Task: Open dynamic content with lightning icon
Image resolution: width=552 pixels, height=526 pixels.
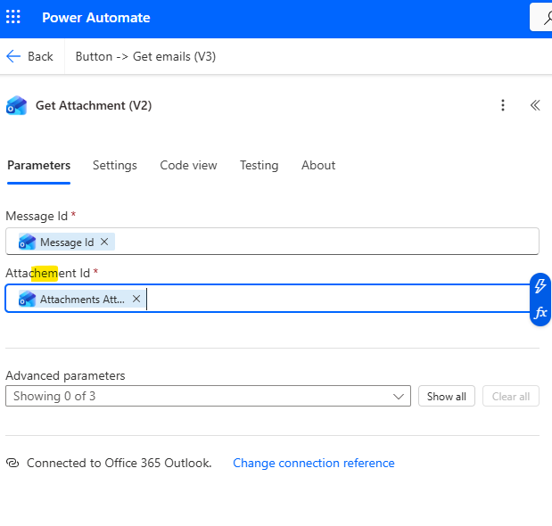Action: pyautogui.click(x=540, y=285)
